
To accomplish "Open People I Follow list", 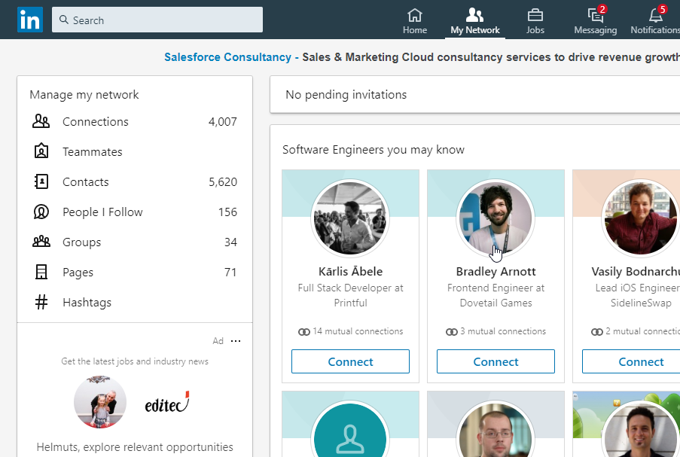I will [102, 212].
